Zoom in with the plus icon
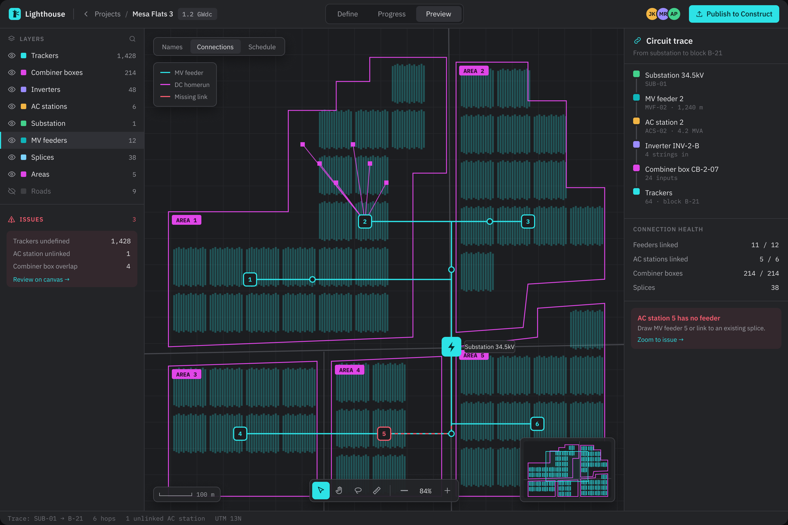788x525 pixels. point(447,491)
